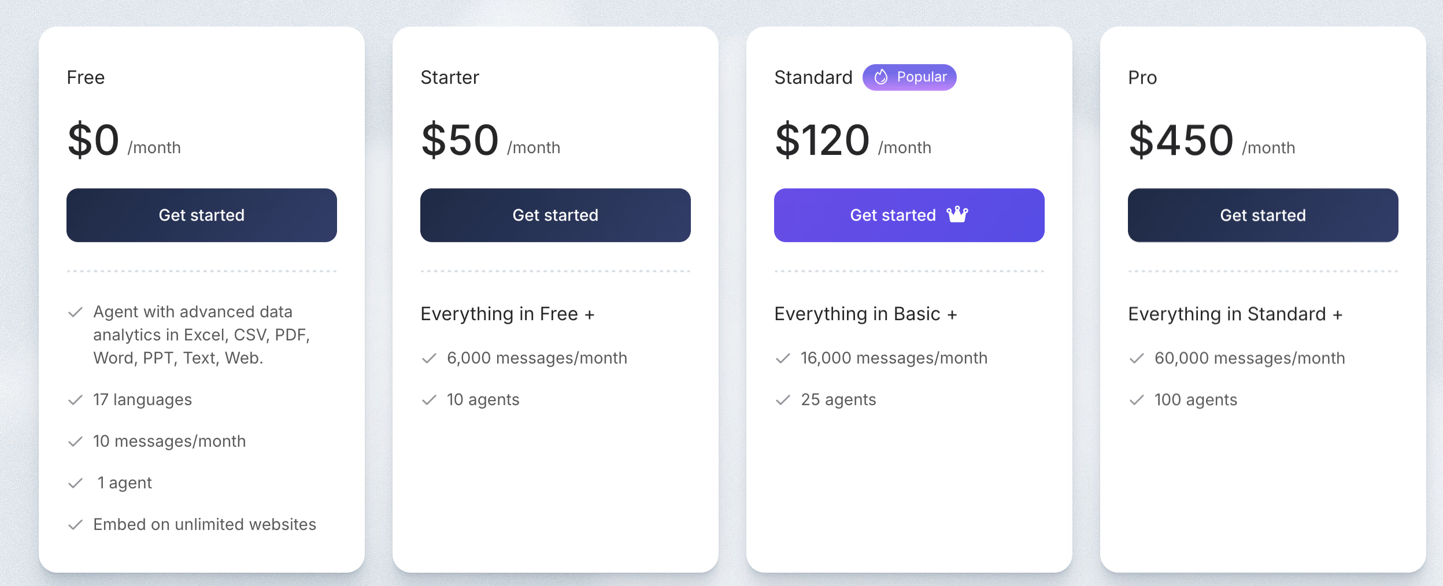Choose Get started on Free plan
The image size is (1443, 586).
tap(202, 215)
